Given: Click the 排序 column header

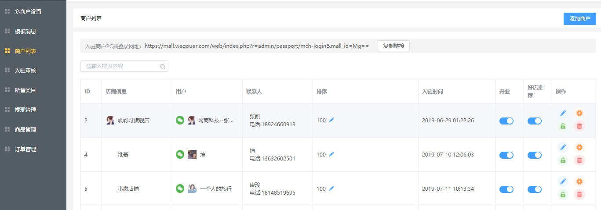Looking at the screenshot, I should click(322, 92).
